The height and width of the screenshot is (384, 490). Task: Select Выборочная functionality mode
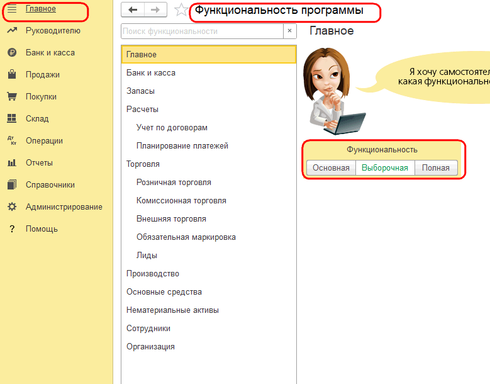[385, 168]
